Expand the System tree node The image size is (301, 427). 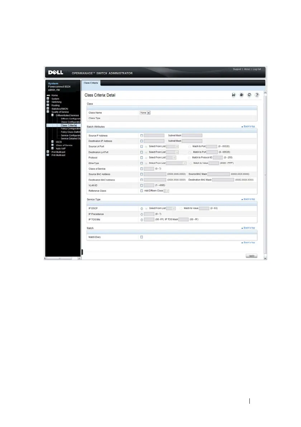(48, 99)
